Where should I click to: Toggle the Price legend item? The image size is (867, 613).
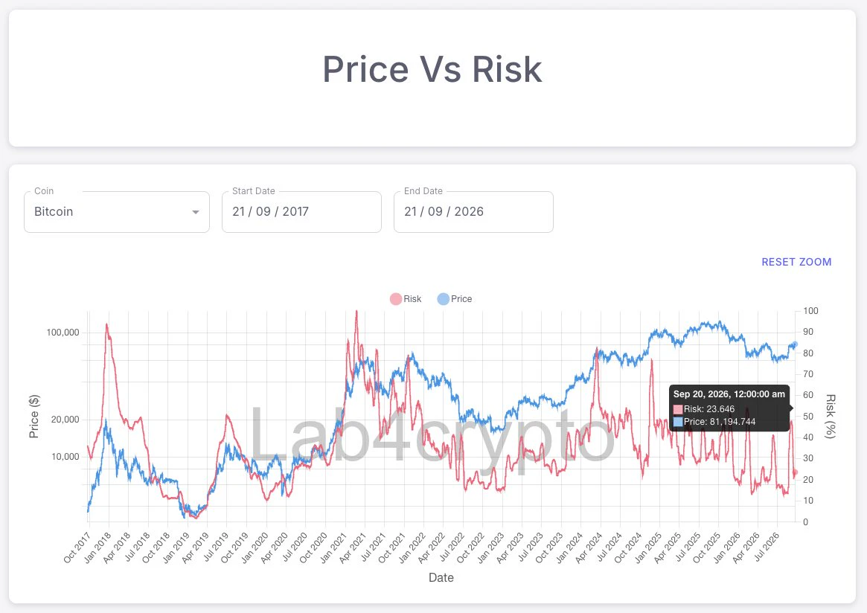coord(455,299)
